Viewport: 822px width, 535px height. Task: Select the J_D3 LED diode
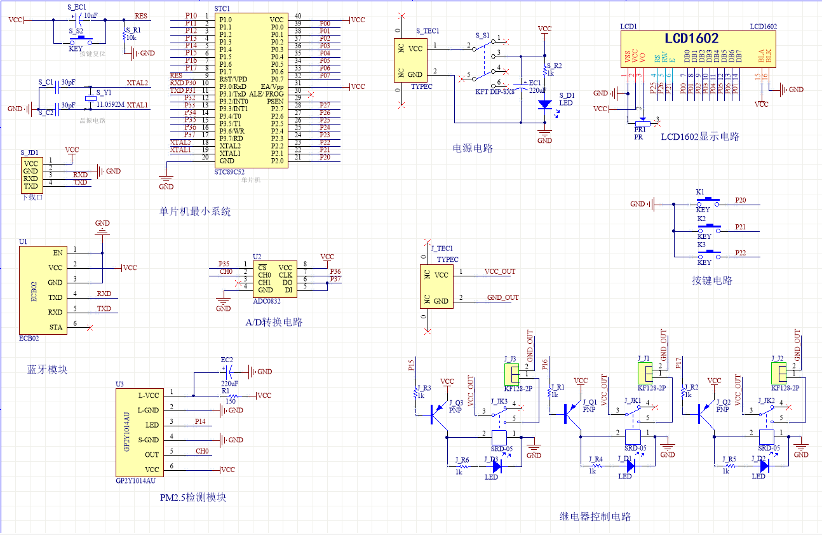[x=497, y=466]
